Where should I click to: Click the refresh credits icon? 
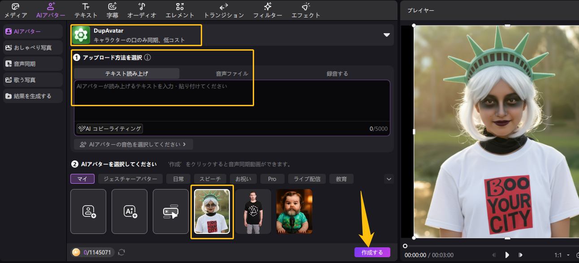click(121, 252)
